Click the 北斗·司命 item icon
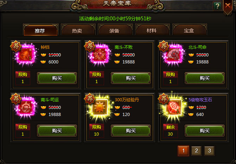The image size is (236, 164). click(x=174, y=55)
